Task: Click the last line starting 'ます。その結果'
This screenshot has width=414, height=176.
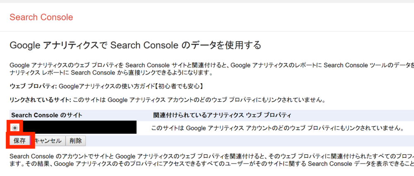Action: click(x=212, y=164)
